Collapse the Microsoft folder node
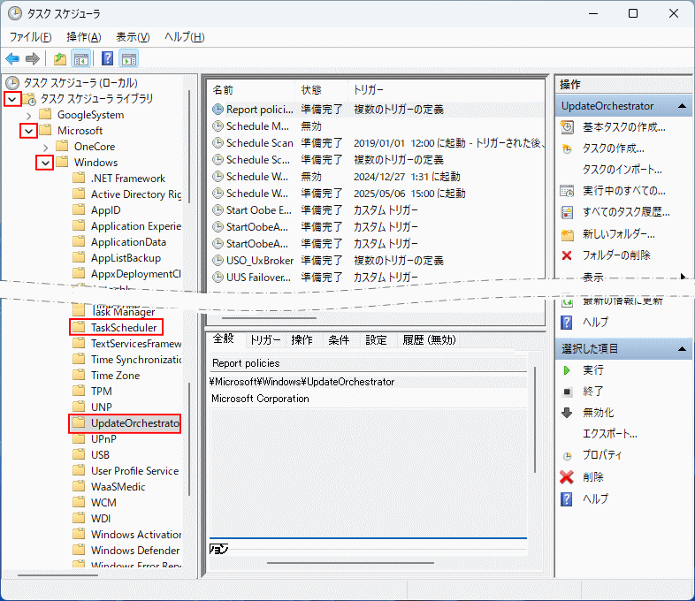 (x=29, y=131)
